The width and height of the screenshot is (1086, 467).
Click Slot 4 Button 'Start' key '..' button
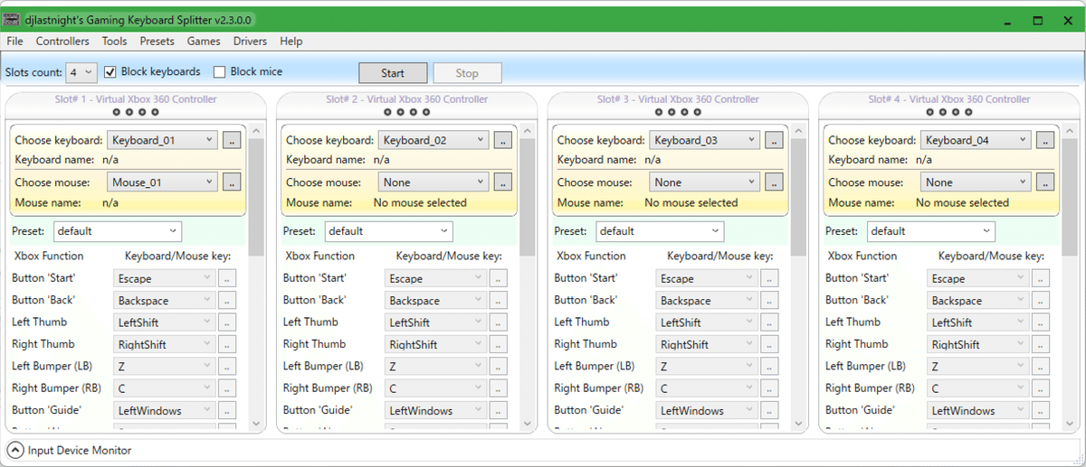click(1041, 278)
